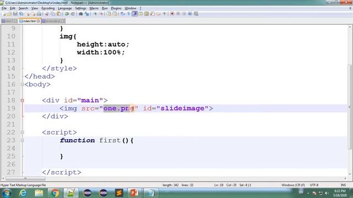Toggle the Function List icon

[x=152, y=14]
